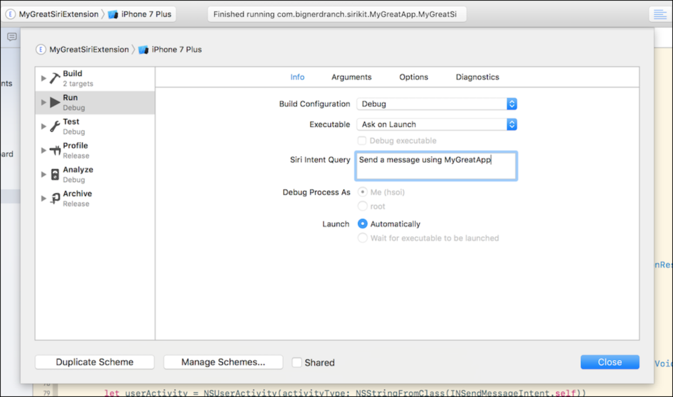
Task: Expand the Archive action disclosure triangle
Action: tap(43, 199)
